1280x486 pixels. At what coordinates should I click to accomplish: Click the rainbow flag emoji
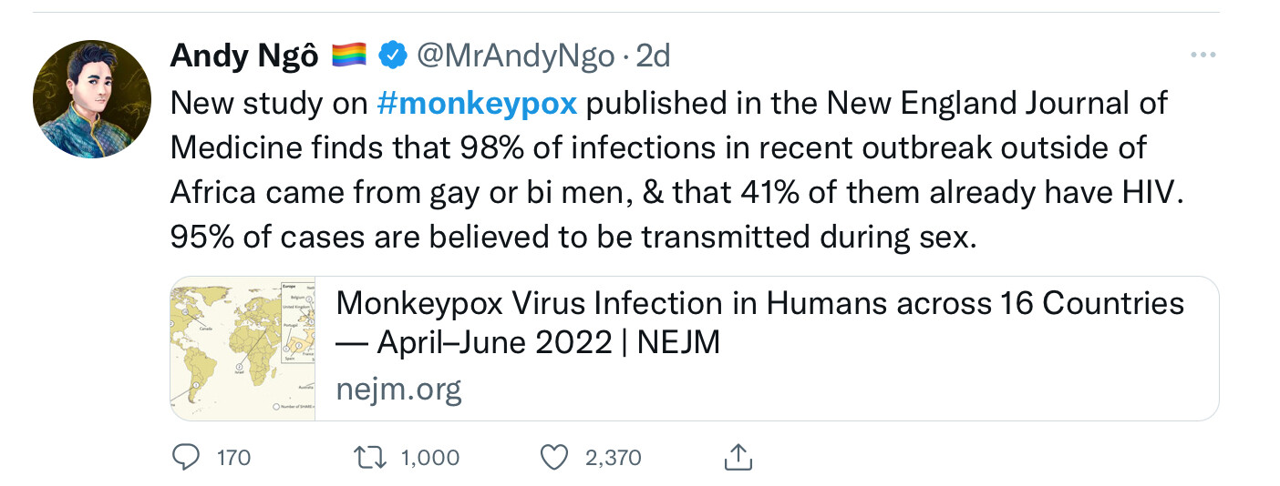tap(349, 56)
